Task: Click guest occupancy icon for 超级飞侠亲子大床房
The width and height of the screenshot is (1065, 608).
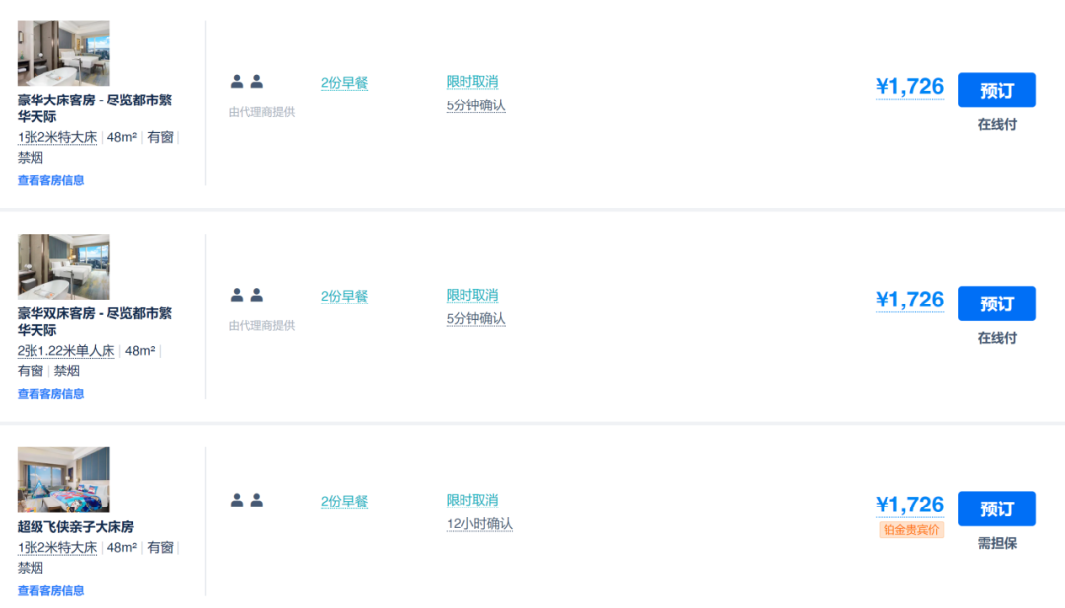Action: click(247, 501)
